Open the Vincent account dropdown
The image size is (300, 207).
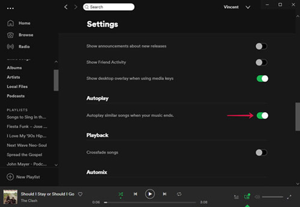click(248, 7)
